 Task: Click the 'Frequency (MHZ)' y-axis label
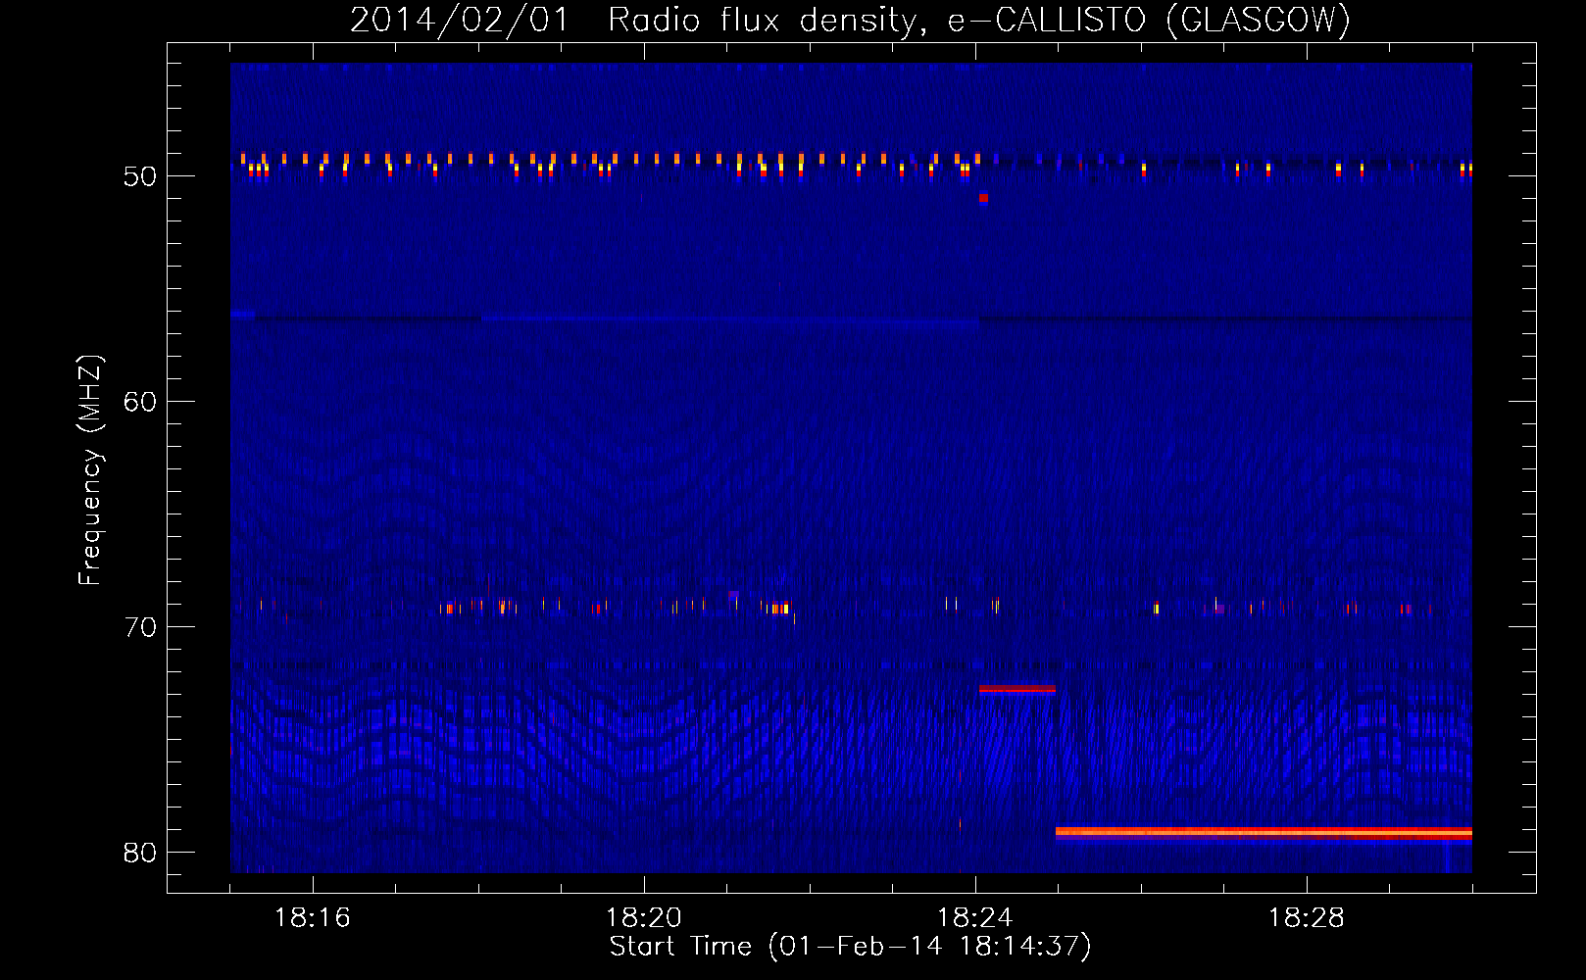[x=89, y=470]
